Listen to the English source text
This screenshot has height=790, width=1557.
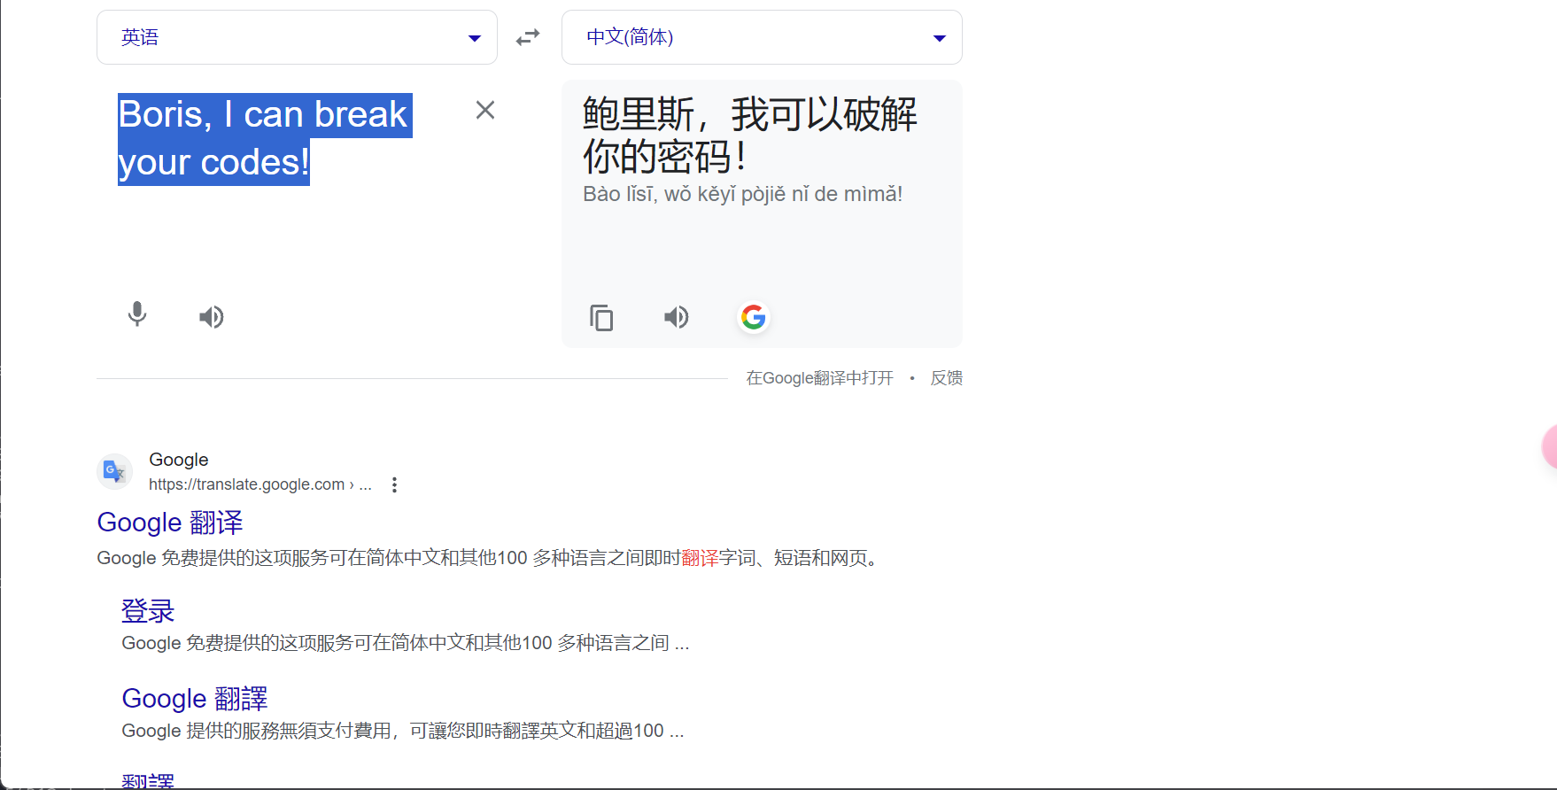(x=212, y=317)
